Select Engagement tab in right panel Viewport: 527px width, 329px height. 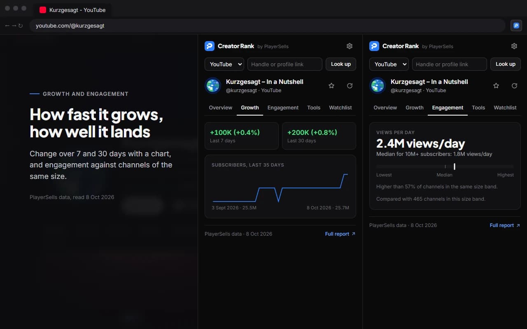[448, 108]
